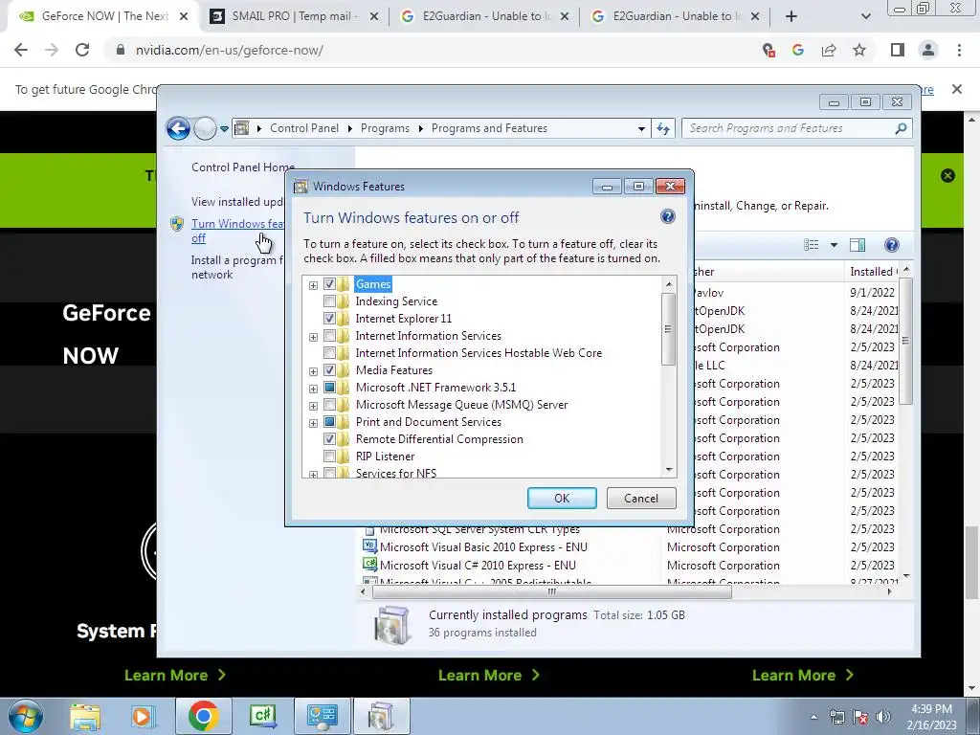Viewport: 980px width, 735px height.
Task: Open address bar history dropdown in Programs and Features
Action: point(641,129)
